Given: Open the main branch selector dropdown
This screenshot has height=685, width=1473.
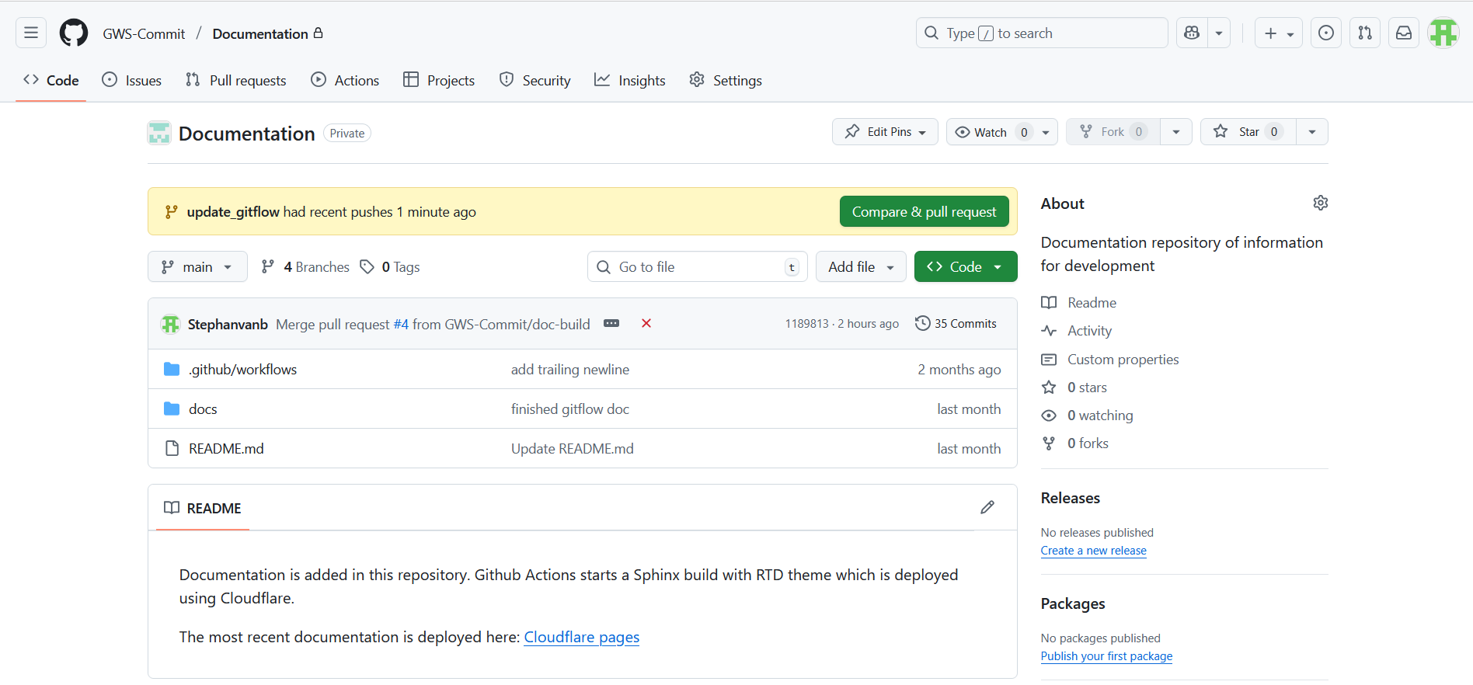Looking at the screenshot, I should 197,266.
